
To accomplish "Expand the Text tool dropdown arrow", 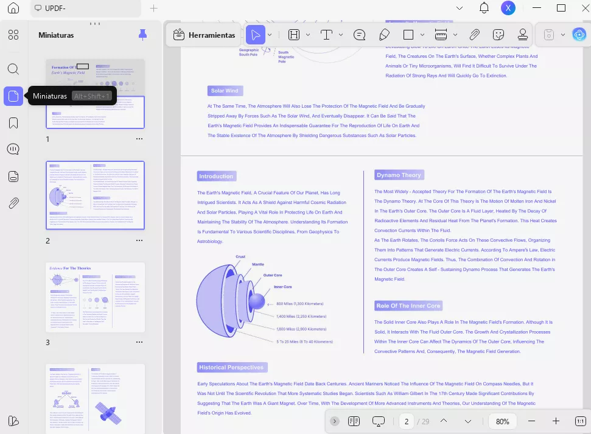I will [x=341, y=35].
